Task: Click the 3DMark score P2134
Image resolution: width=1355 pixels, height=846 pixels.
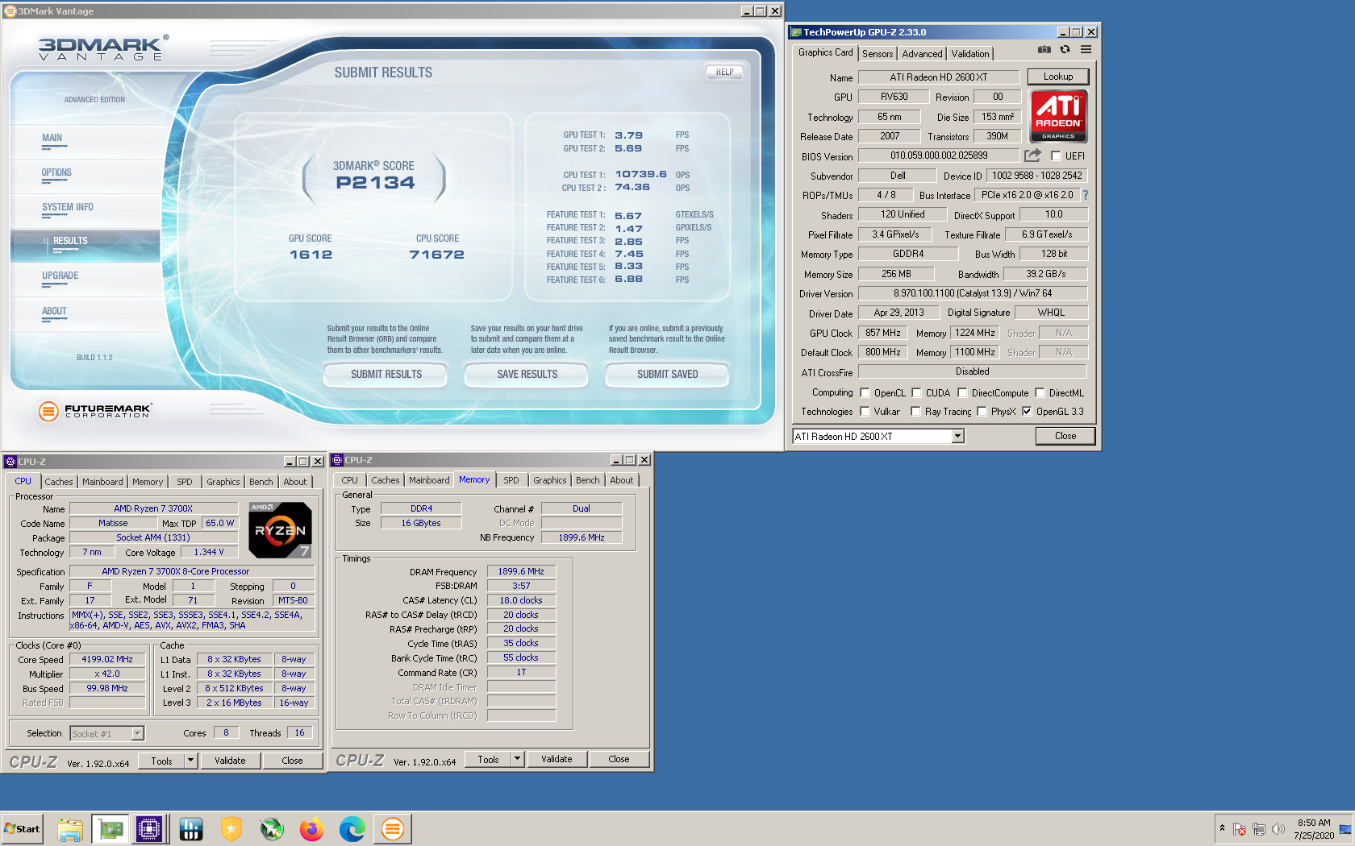Action: pyautogui.click(x=375, y=183)
